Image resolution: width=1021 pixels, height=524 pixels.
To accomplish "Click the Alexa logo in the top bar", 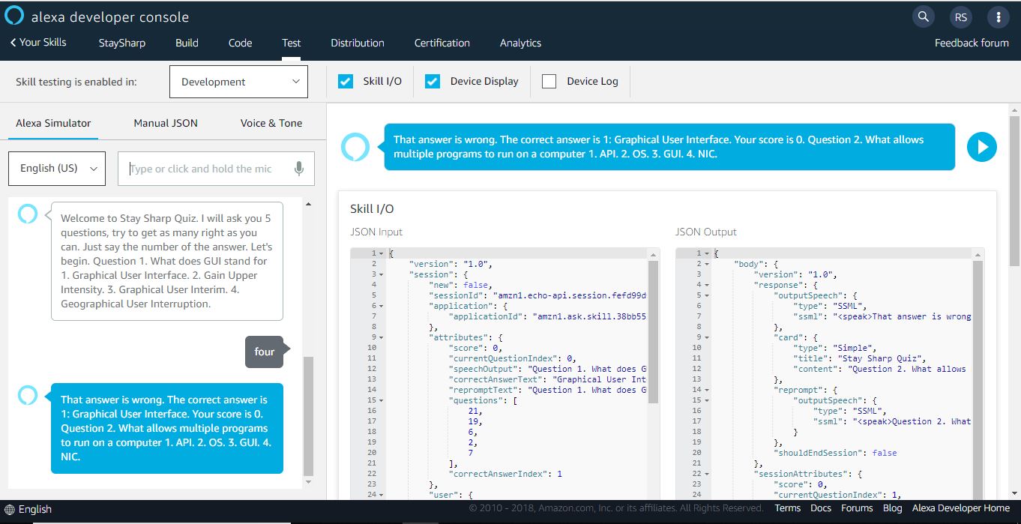I will [x=13, y=15].
